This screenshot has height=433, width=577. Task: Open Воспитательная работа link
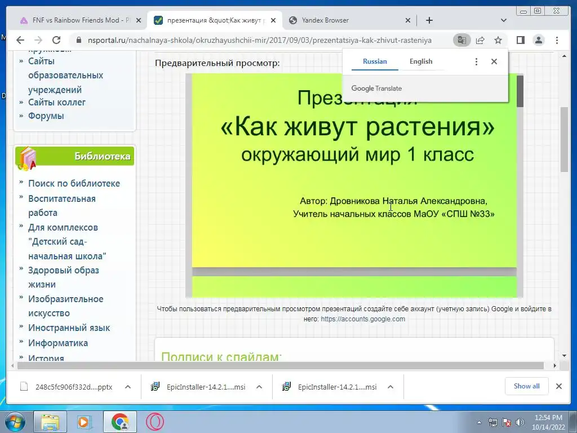pyautogui.click(x=62, y=206)
